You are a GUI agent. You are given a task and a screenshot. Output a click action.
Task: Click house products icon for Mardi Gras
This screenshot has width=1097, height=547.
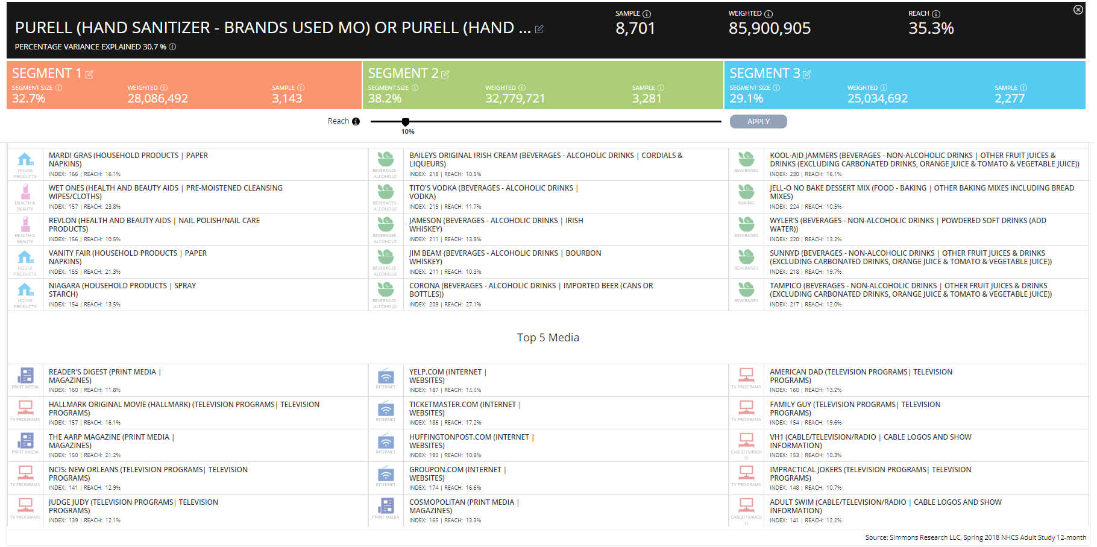point(25,160)
